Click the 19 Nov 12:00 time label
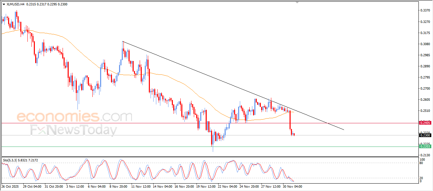Viewport: 433px width, 191px height. tap(206, 186)
